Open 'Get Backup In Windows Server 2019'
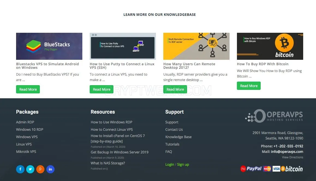Viewport: 316px width, 181px height. (119, 152)
